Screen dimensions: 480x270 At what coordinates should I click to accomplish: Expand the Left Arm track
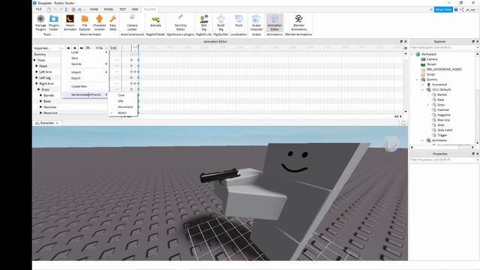point(37,72)
